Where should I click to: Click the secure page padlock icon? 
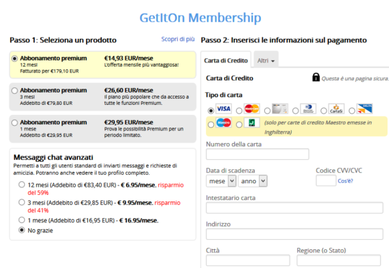tap(316, 77)
